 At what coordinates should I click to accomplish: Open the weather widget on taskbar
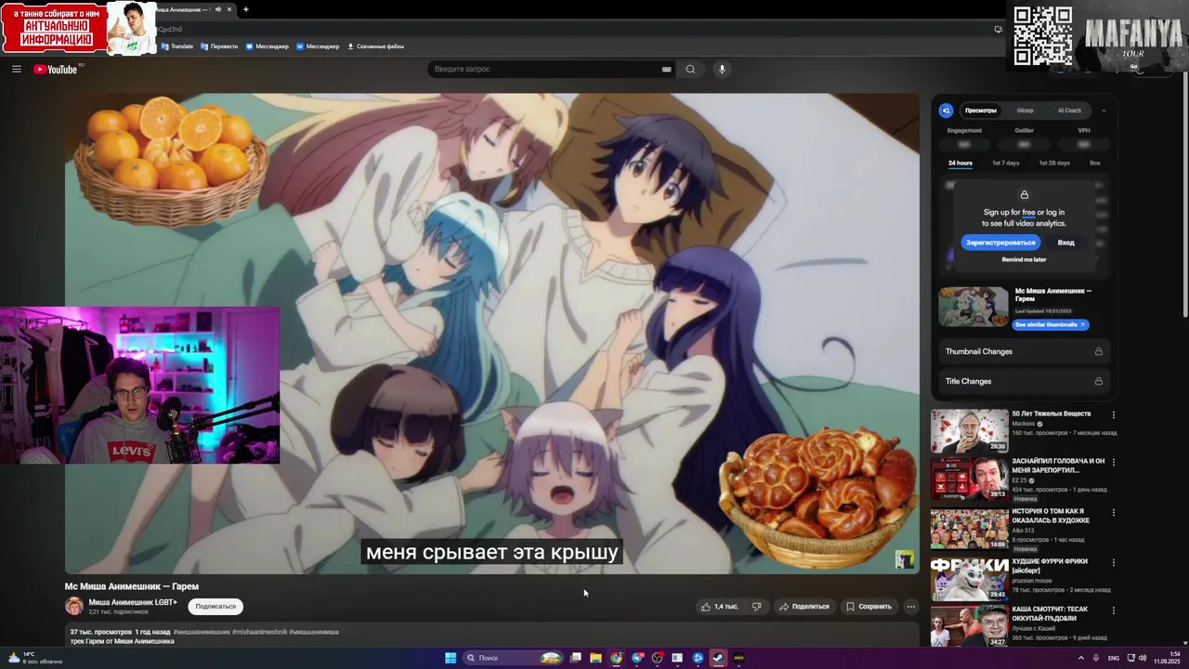coord(35,658)
